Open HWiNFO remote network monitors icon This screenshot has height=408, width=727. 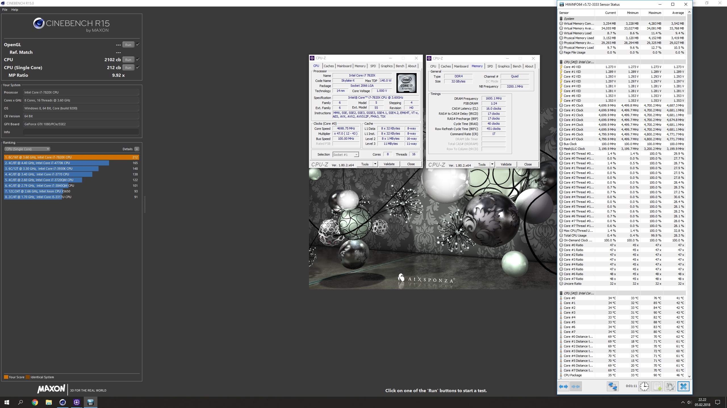point(613,386)
